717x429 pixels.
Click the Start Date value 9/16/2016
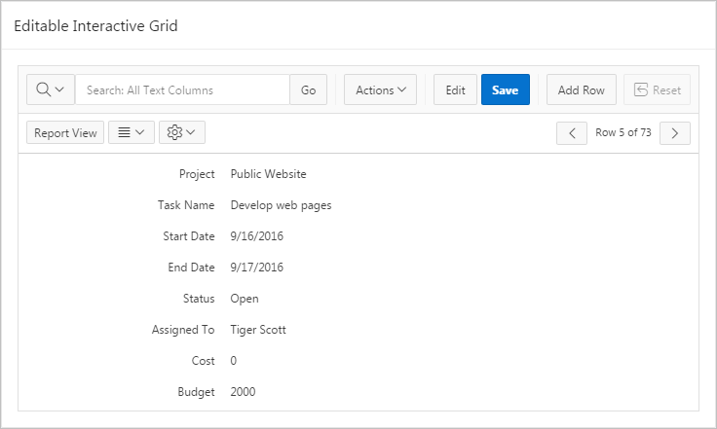[x=257, y=236]
